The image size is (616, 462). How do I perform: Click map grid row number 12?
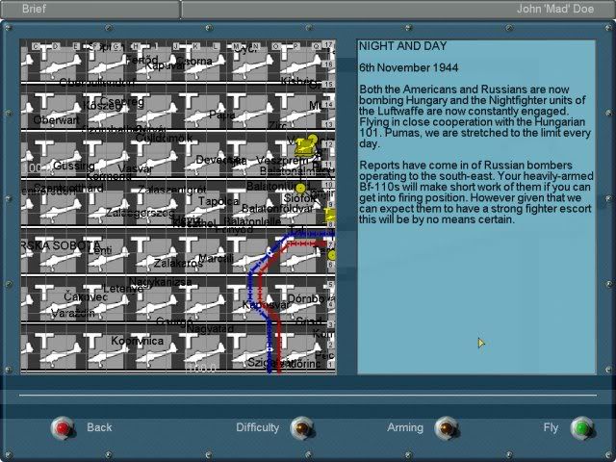pyautogui.click(x=329, y=144)
